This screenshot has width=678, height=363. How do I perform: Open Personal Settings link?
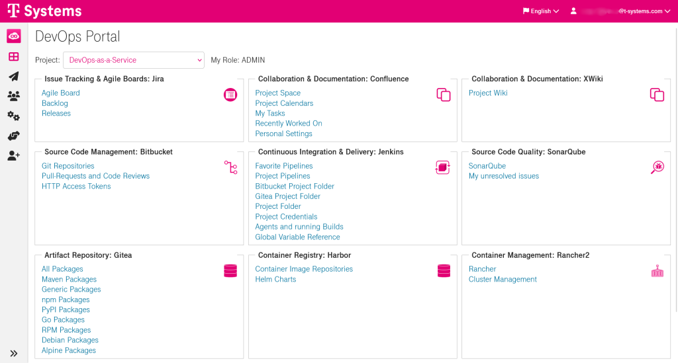tap(283, 134)
